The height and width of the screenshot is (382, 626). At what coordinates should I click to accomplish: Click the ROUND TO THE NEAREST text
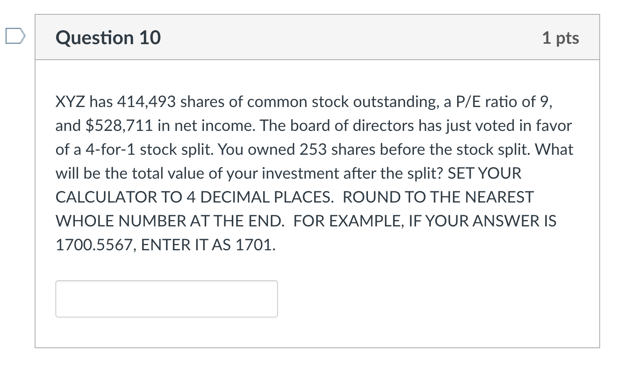coord(438,197)
